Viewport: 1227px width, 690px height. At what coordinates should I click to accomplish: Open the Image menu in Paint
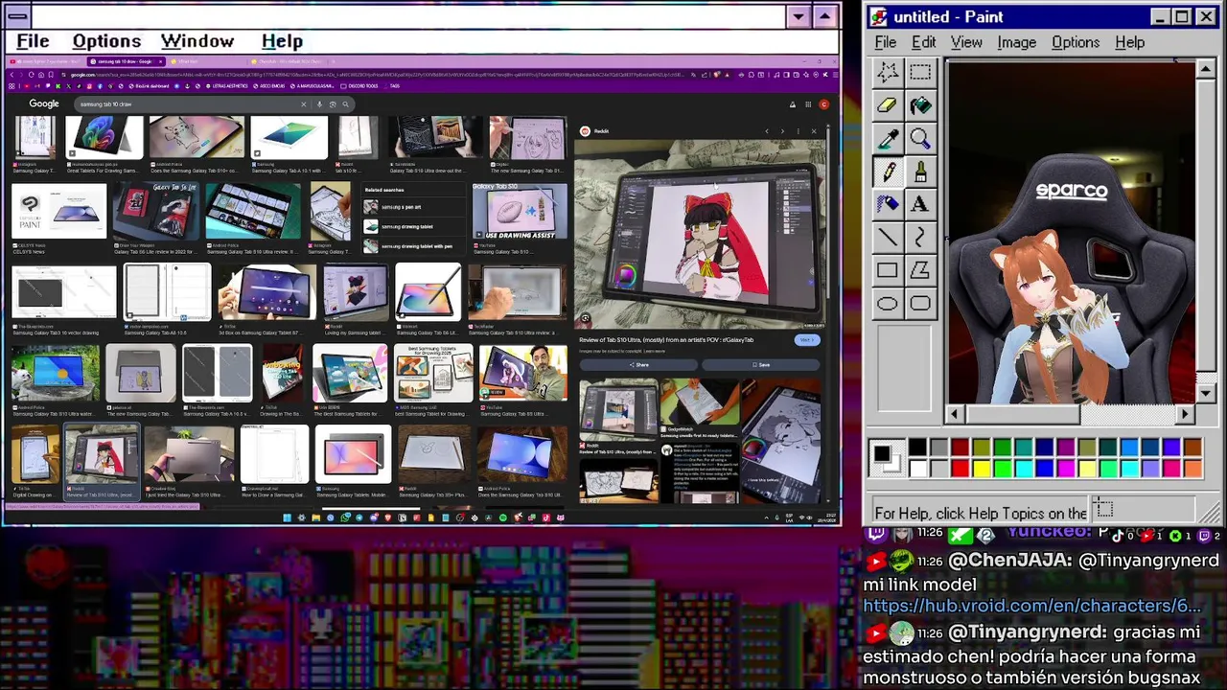(x=1016, y=42)
